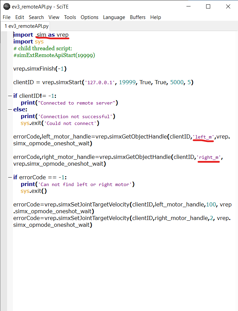Maximize the SciTE window

(x=208, y=6)
